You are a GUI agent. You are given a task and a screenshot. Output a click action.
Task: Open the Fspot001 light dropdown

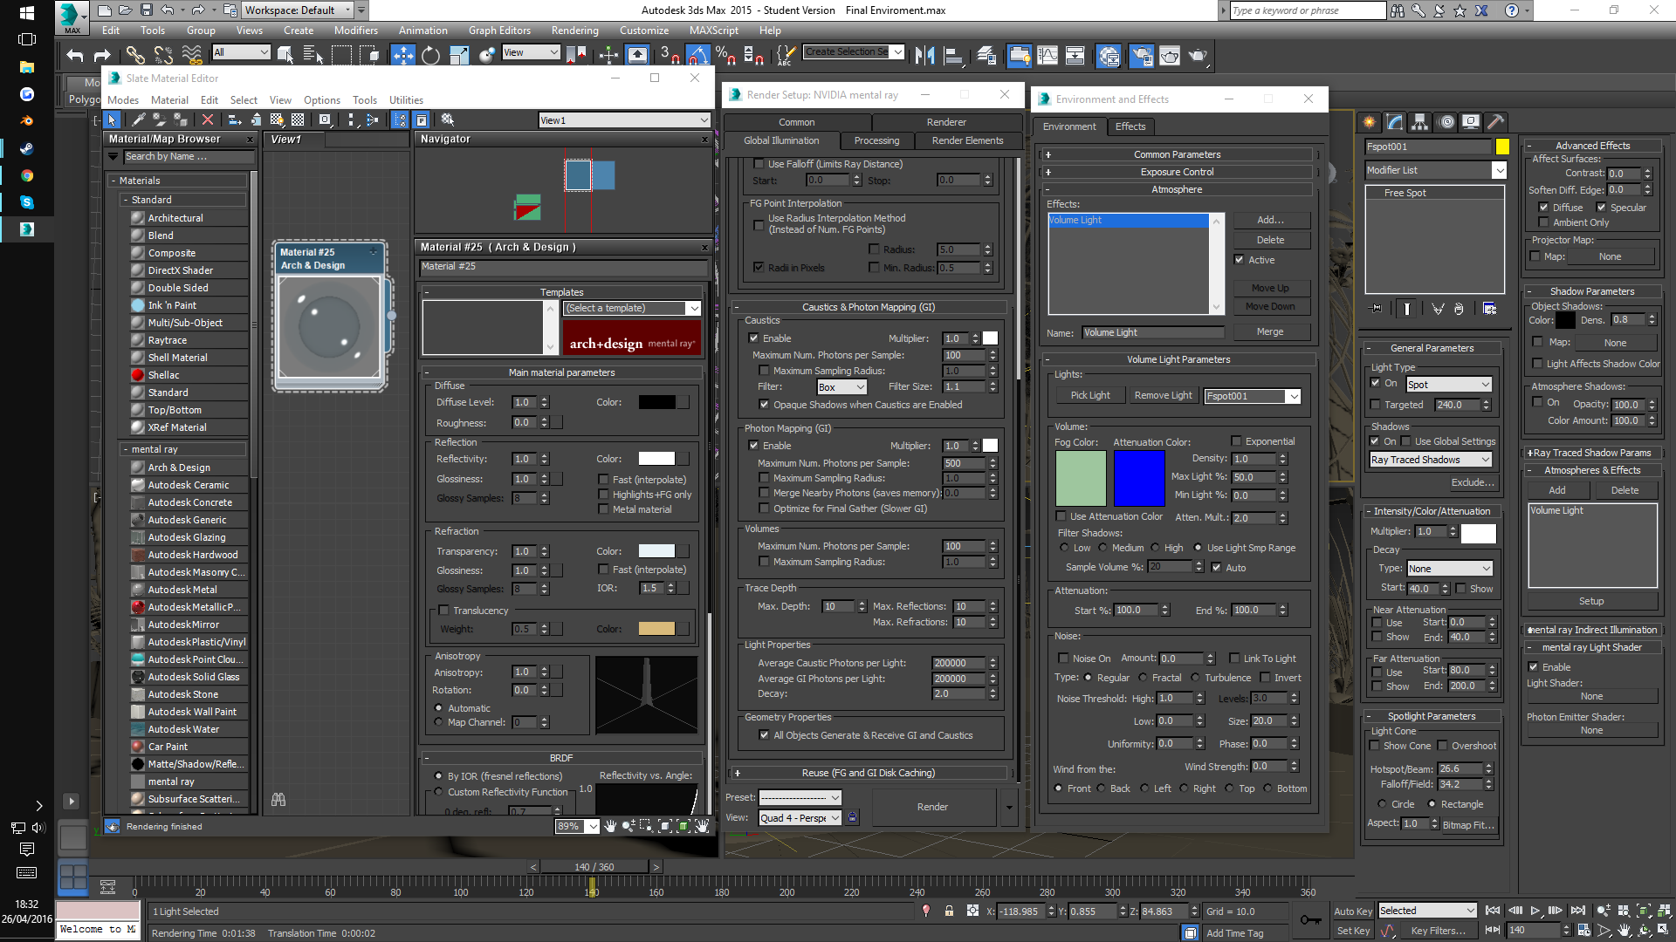1252,396
